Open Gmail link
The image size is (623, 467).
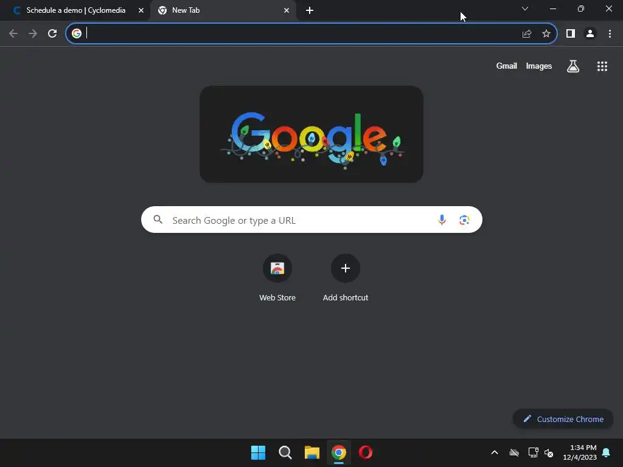coord(507,66)
